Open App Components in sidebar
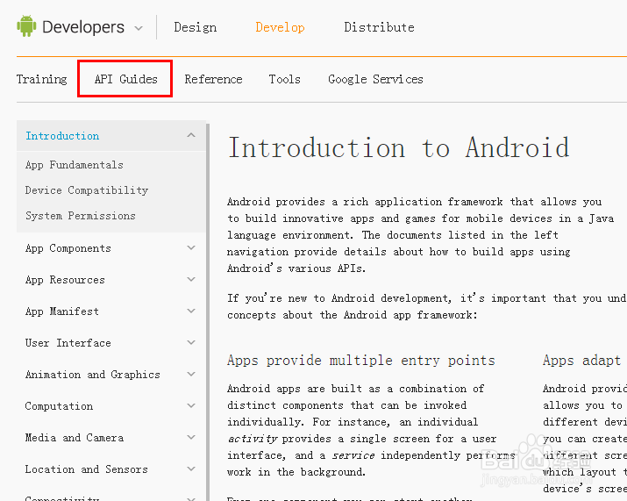Screen dimensions: 627x501 68,248
